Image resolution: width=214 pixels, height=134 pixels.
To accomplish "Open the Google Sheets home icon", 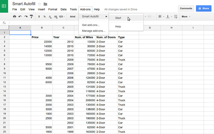I will coord(5,6).
